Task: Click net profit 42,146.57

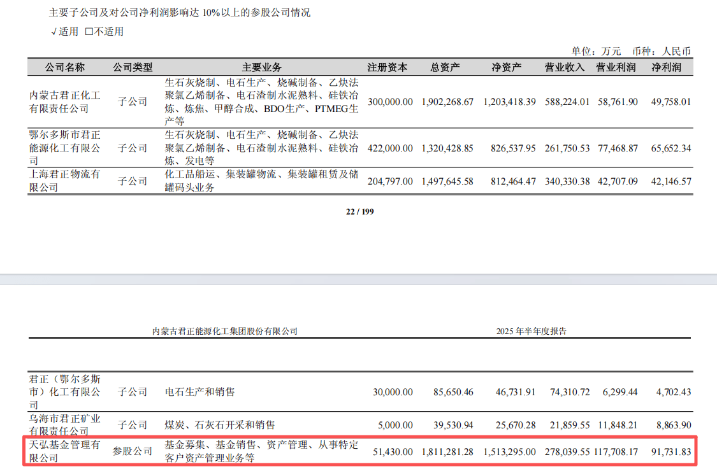Action: 671,181
